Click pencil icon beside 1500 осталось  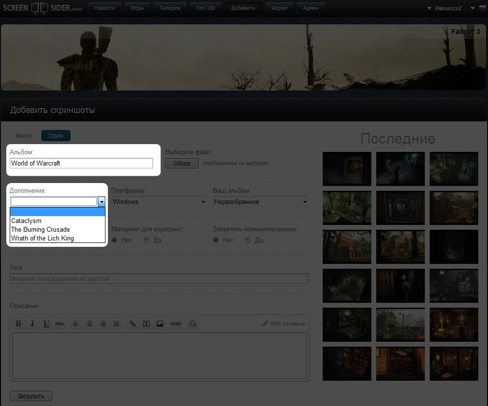[264, 324]
